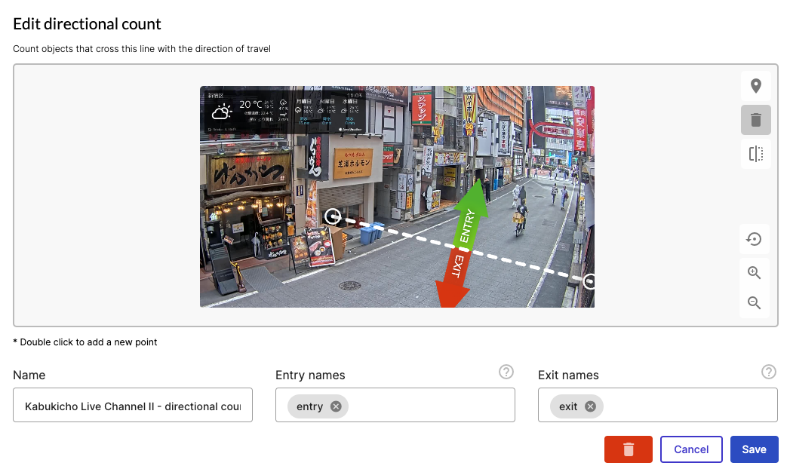Click the location pin marker icon
Image resolution: width=790 pixels, height=469 pixels.
pyautogui.click(x=755, y=86)
